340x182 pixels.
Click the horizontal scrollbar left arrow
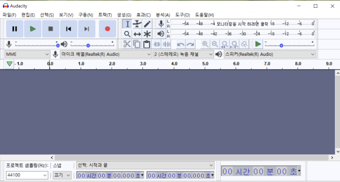[x=52, y=157]
